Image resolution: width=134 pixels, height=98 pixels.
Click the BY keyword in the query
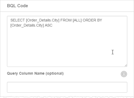[100, 20]
